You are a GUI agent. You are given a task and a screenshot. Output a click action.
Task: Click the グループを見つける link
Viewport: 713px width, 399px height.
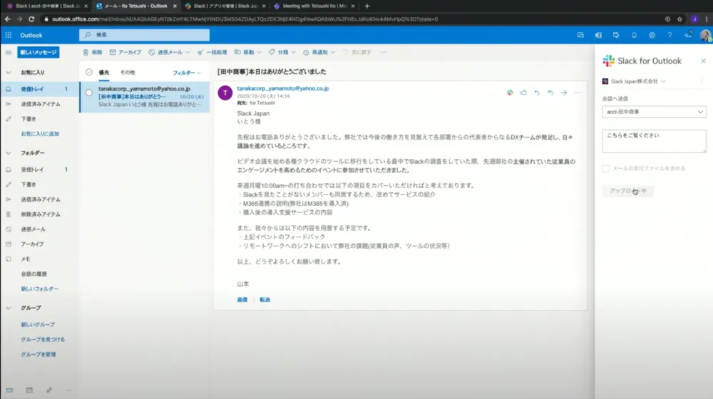42,339
